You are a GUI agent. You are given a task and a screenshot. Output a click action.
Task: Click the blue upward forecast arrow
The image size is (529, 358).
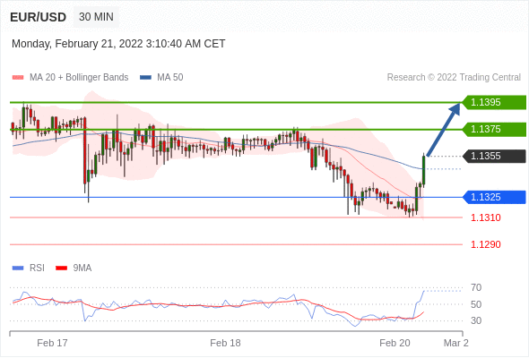pyautogui.click(x=443, y=129)
